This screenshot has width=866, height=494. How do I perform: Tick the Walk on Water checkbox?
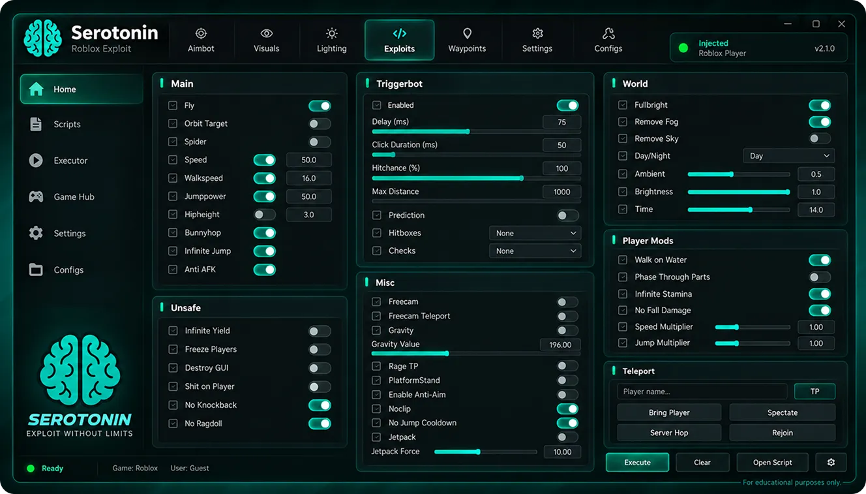623,260
